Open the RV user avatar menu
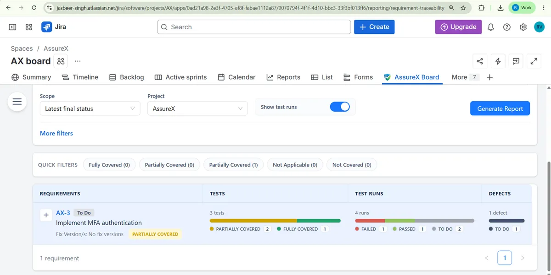 click(539, 27)
